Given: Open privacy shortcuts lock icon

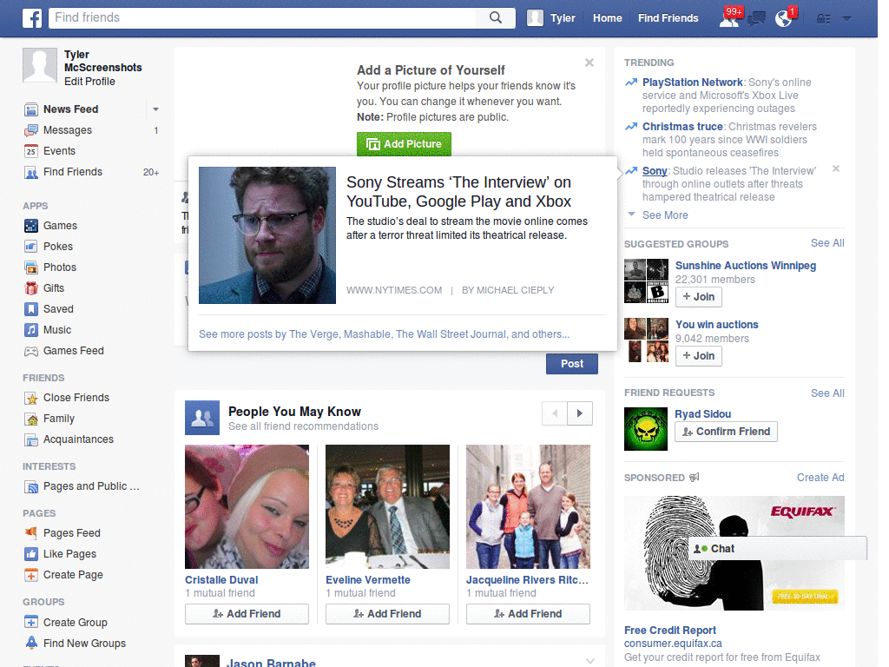Looking at the screenshot, I should pos(823,19).
